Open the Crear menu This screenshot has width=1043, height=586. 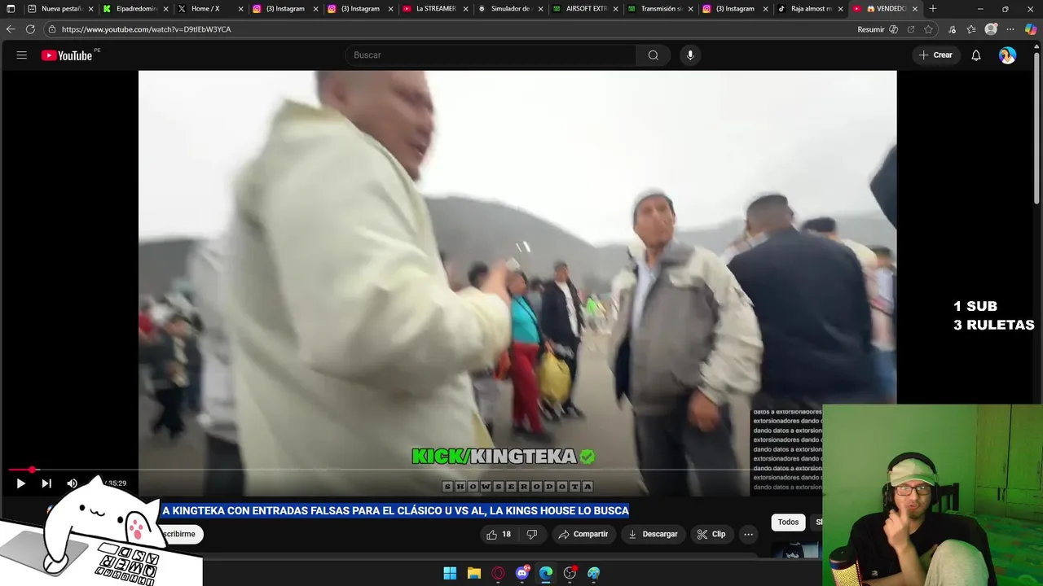click(935, 55)
